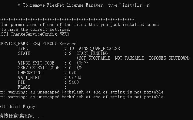The image size is (193, 120).
Task: Click the START_PENDING state value
Action: pos(92,53)
